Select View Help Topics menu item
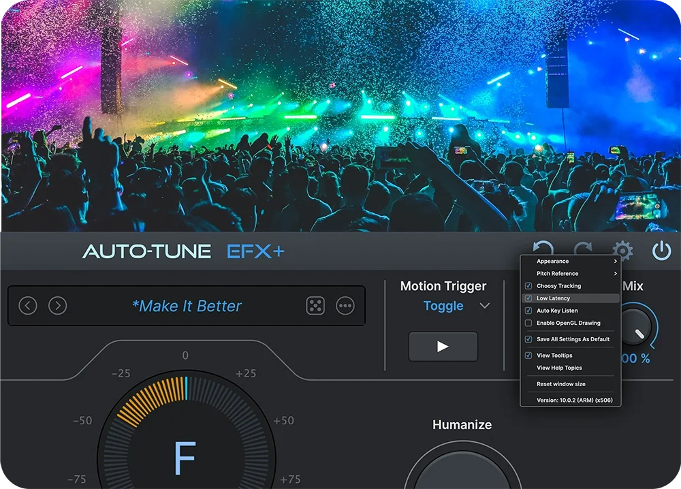Screen dimensions: 681x489 pyautogui.click(x=571, y=368)
